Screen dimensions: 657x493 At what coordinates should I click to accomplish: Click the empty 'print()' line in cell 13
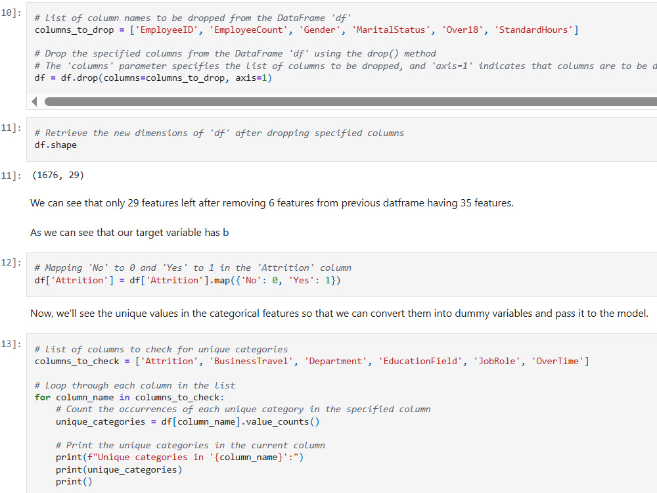point(74,482)
